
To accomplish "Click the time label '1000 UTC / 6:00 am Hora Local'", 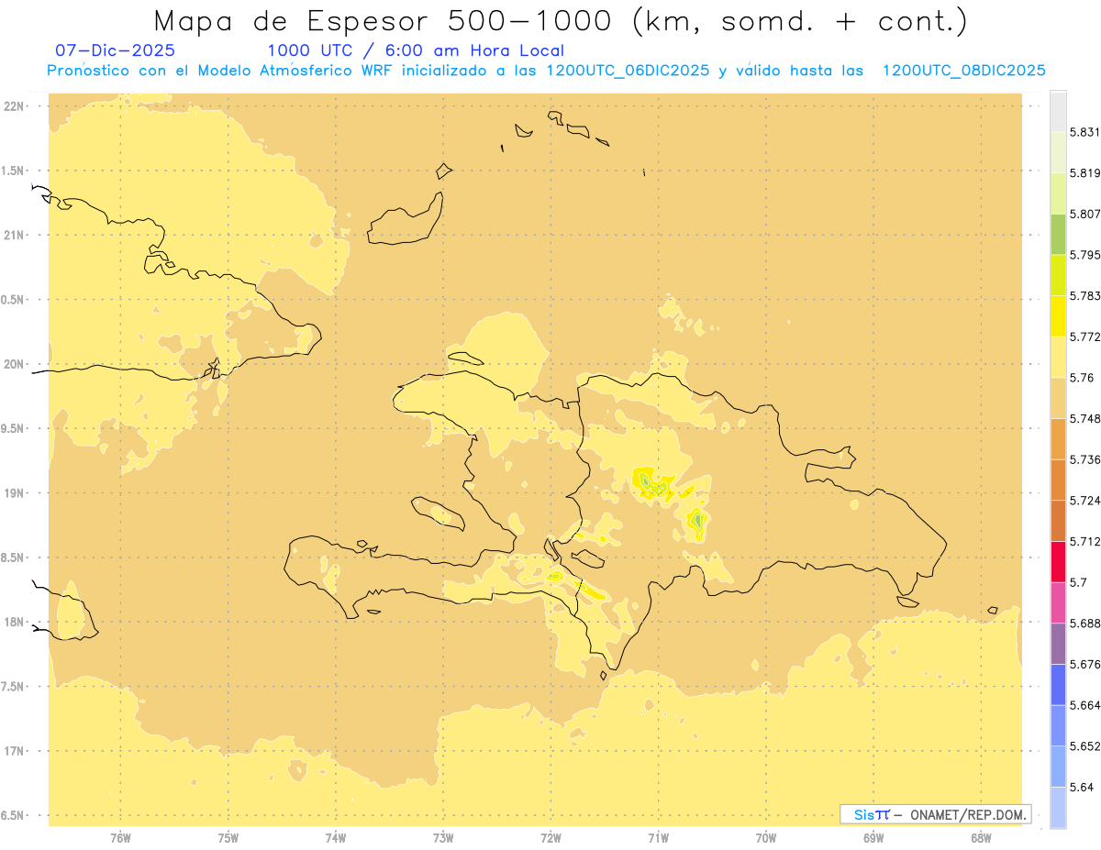I will click(x=416, y=50).
